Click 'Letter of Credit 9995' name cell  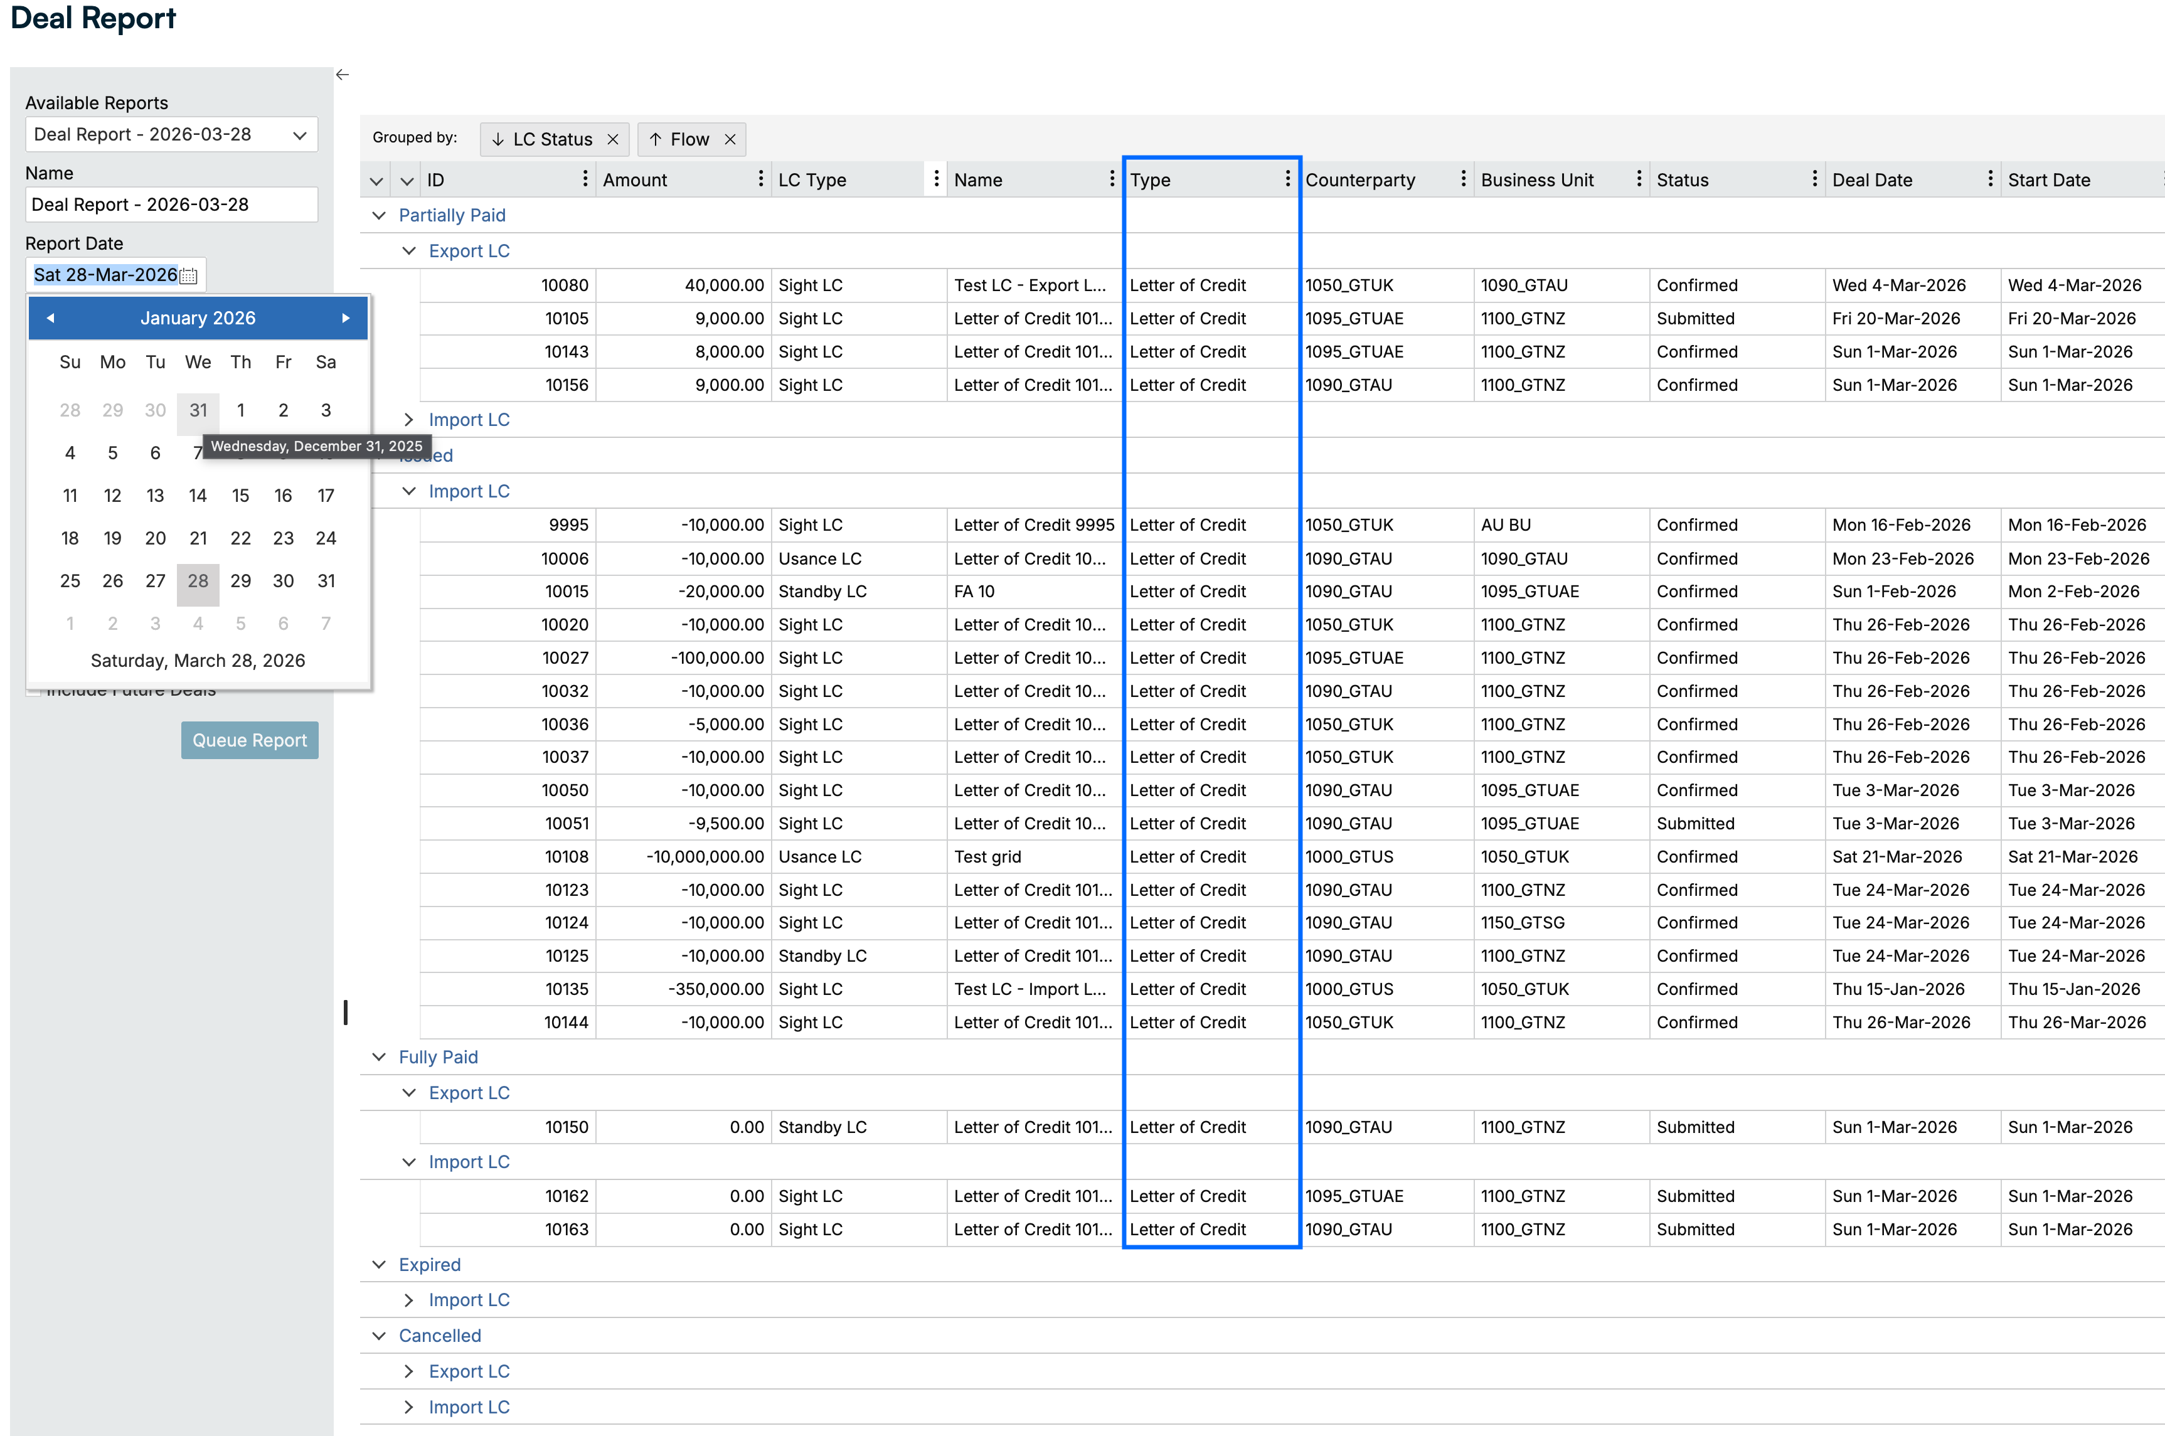(1035, 524)
